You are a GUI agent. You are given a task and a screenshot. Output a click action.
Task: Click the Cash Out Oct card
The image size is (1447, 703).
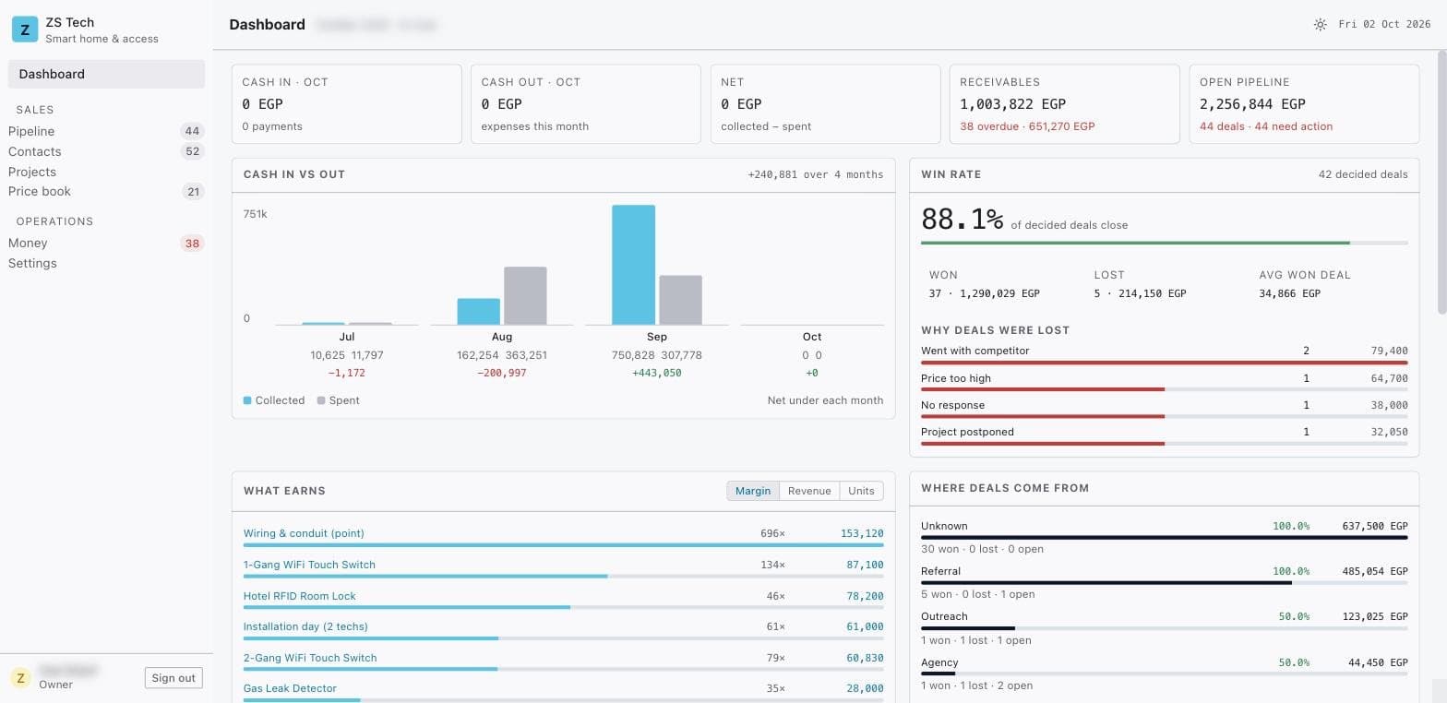pyautogui.click(x=586, y=103)
